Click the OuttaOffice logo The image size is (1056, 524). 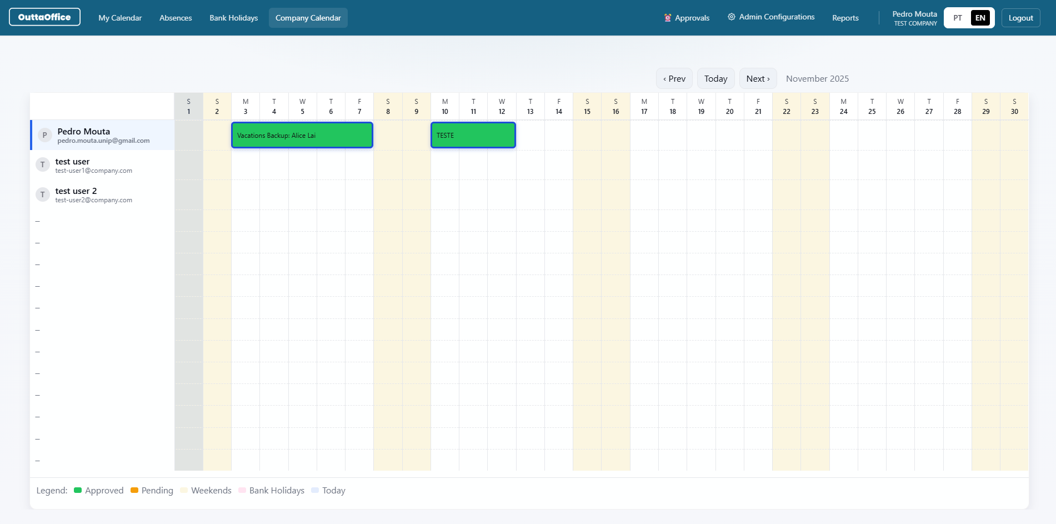click(44, 17)
